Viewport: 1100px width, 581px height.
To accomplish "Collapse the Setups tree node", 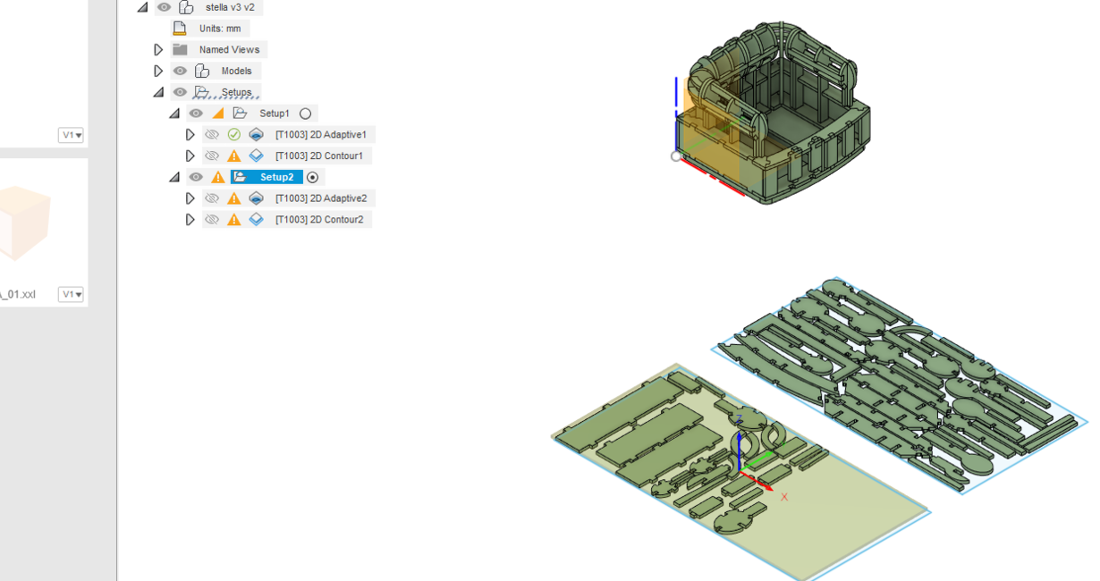I will point(158,92).
